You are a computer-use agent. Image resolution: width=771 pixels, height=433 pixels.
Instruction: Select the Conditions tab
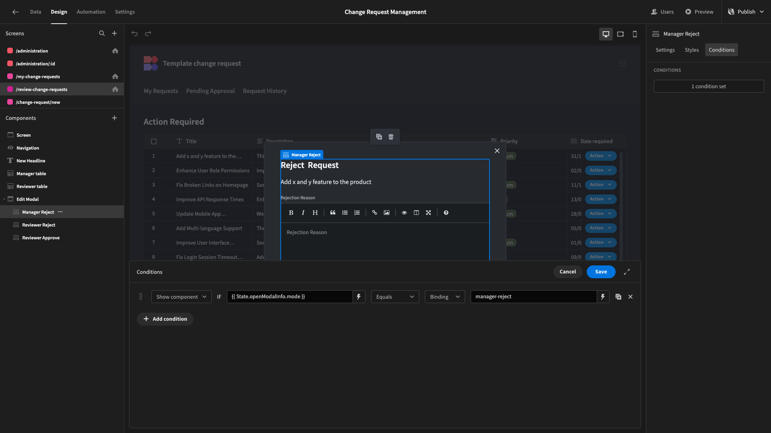tap(721, 50)
